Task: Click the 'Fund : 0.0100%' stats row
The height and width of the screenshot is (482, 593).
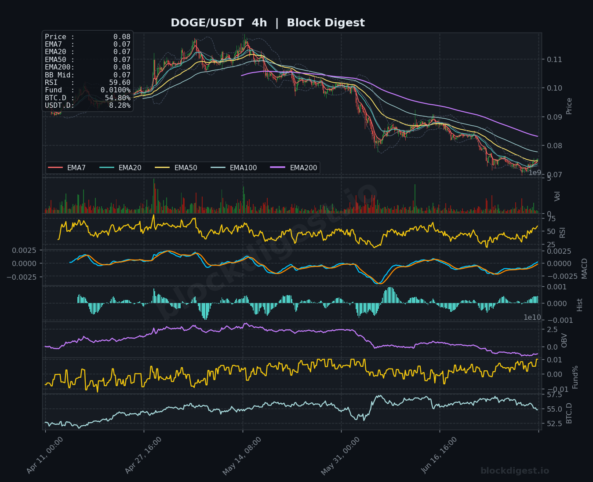Action: (x=87, y=90)
